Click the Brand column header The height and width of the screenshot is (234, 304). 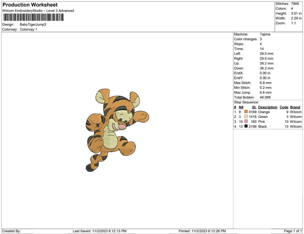(x=295, y=107)
